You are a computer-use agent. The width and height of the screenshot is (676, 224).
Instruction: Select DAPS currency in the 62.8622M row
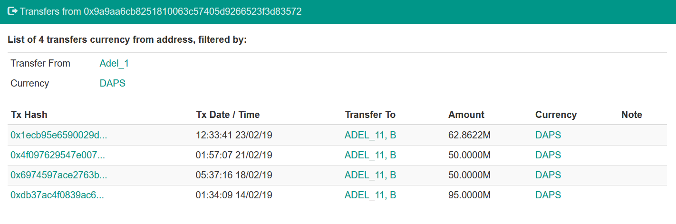tap(548, 135)
